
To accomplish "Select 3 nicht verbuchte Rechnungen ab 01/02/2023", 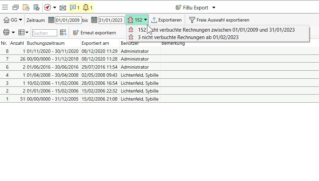I will coord(188,37).
